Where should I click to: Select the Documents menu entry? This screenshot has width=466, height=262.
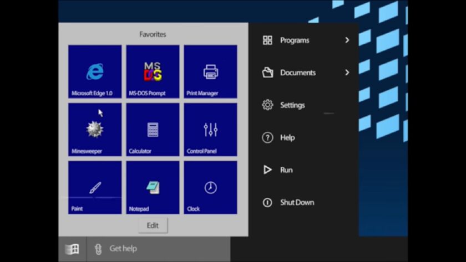pos(304,73)
